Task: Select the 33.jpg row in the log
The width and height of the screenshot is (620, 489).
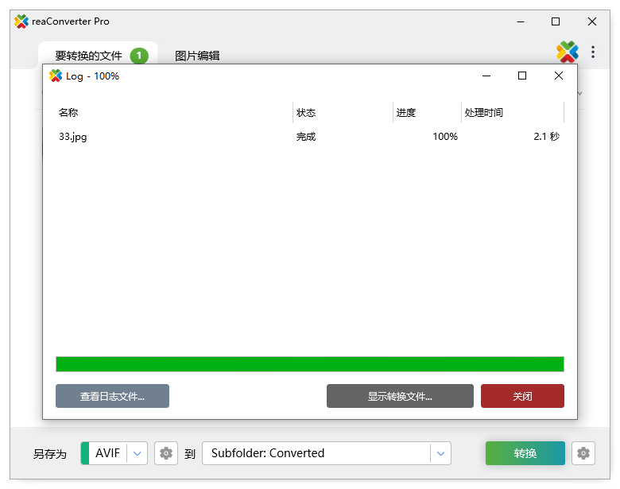Action: [x=310, y=137]
